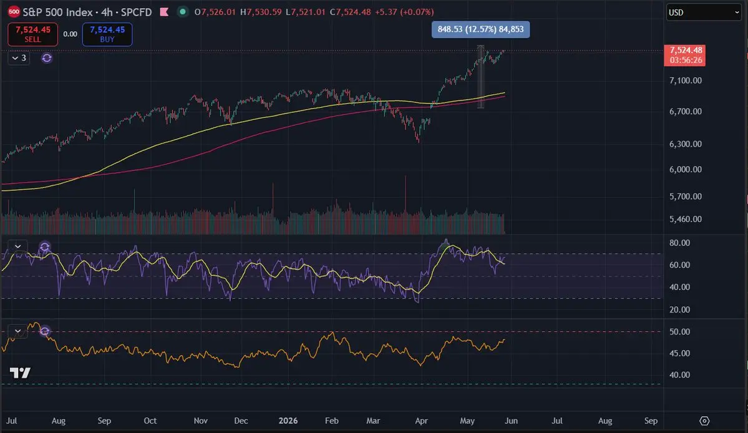This screenshot has width=748, height=433.
Task: Click the BUY 7,524.45 button
Action: (107, 34)
